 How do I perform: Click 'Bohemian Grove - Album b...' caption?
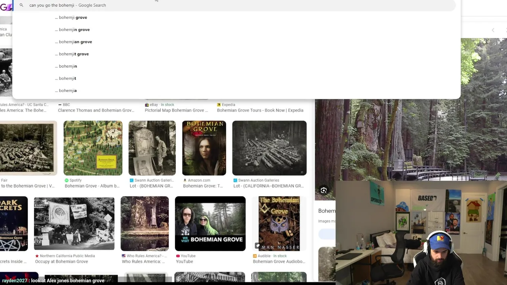pos(92,186)
